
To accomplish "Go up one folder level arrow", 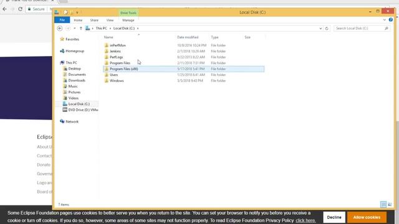I will click(81, 29).
